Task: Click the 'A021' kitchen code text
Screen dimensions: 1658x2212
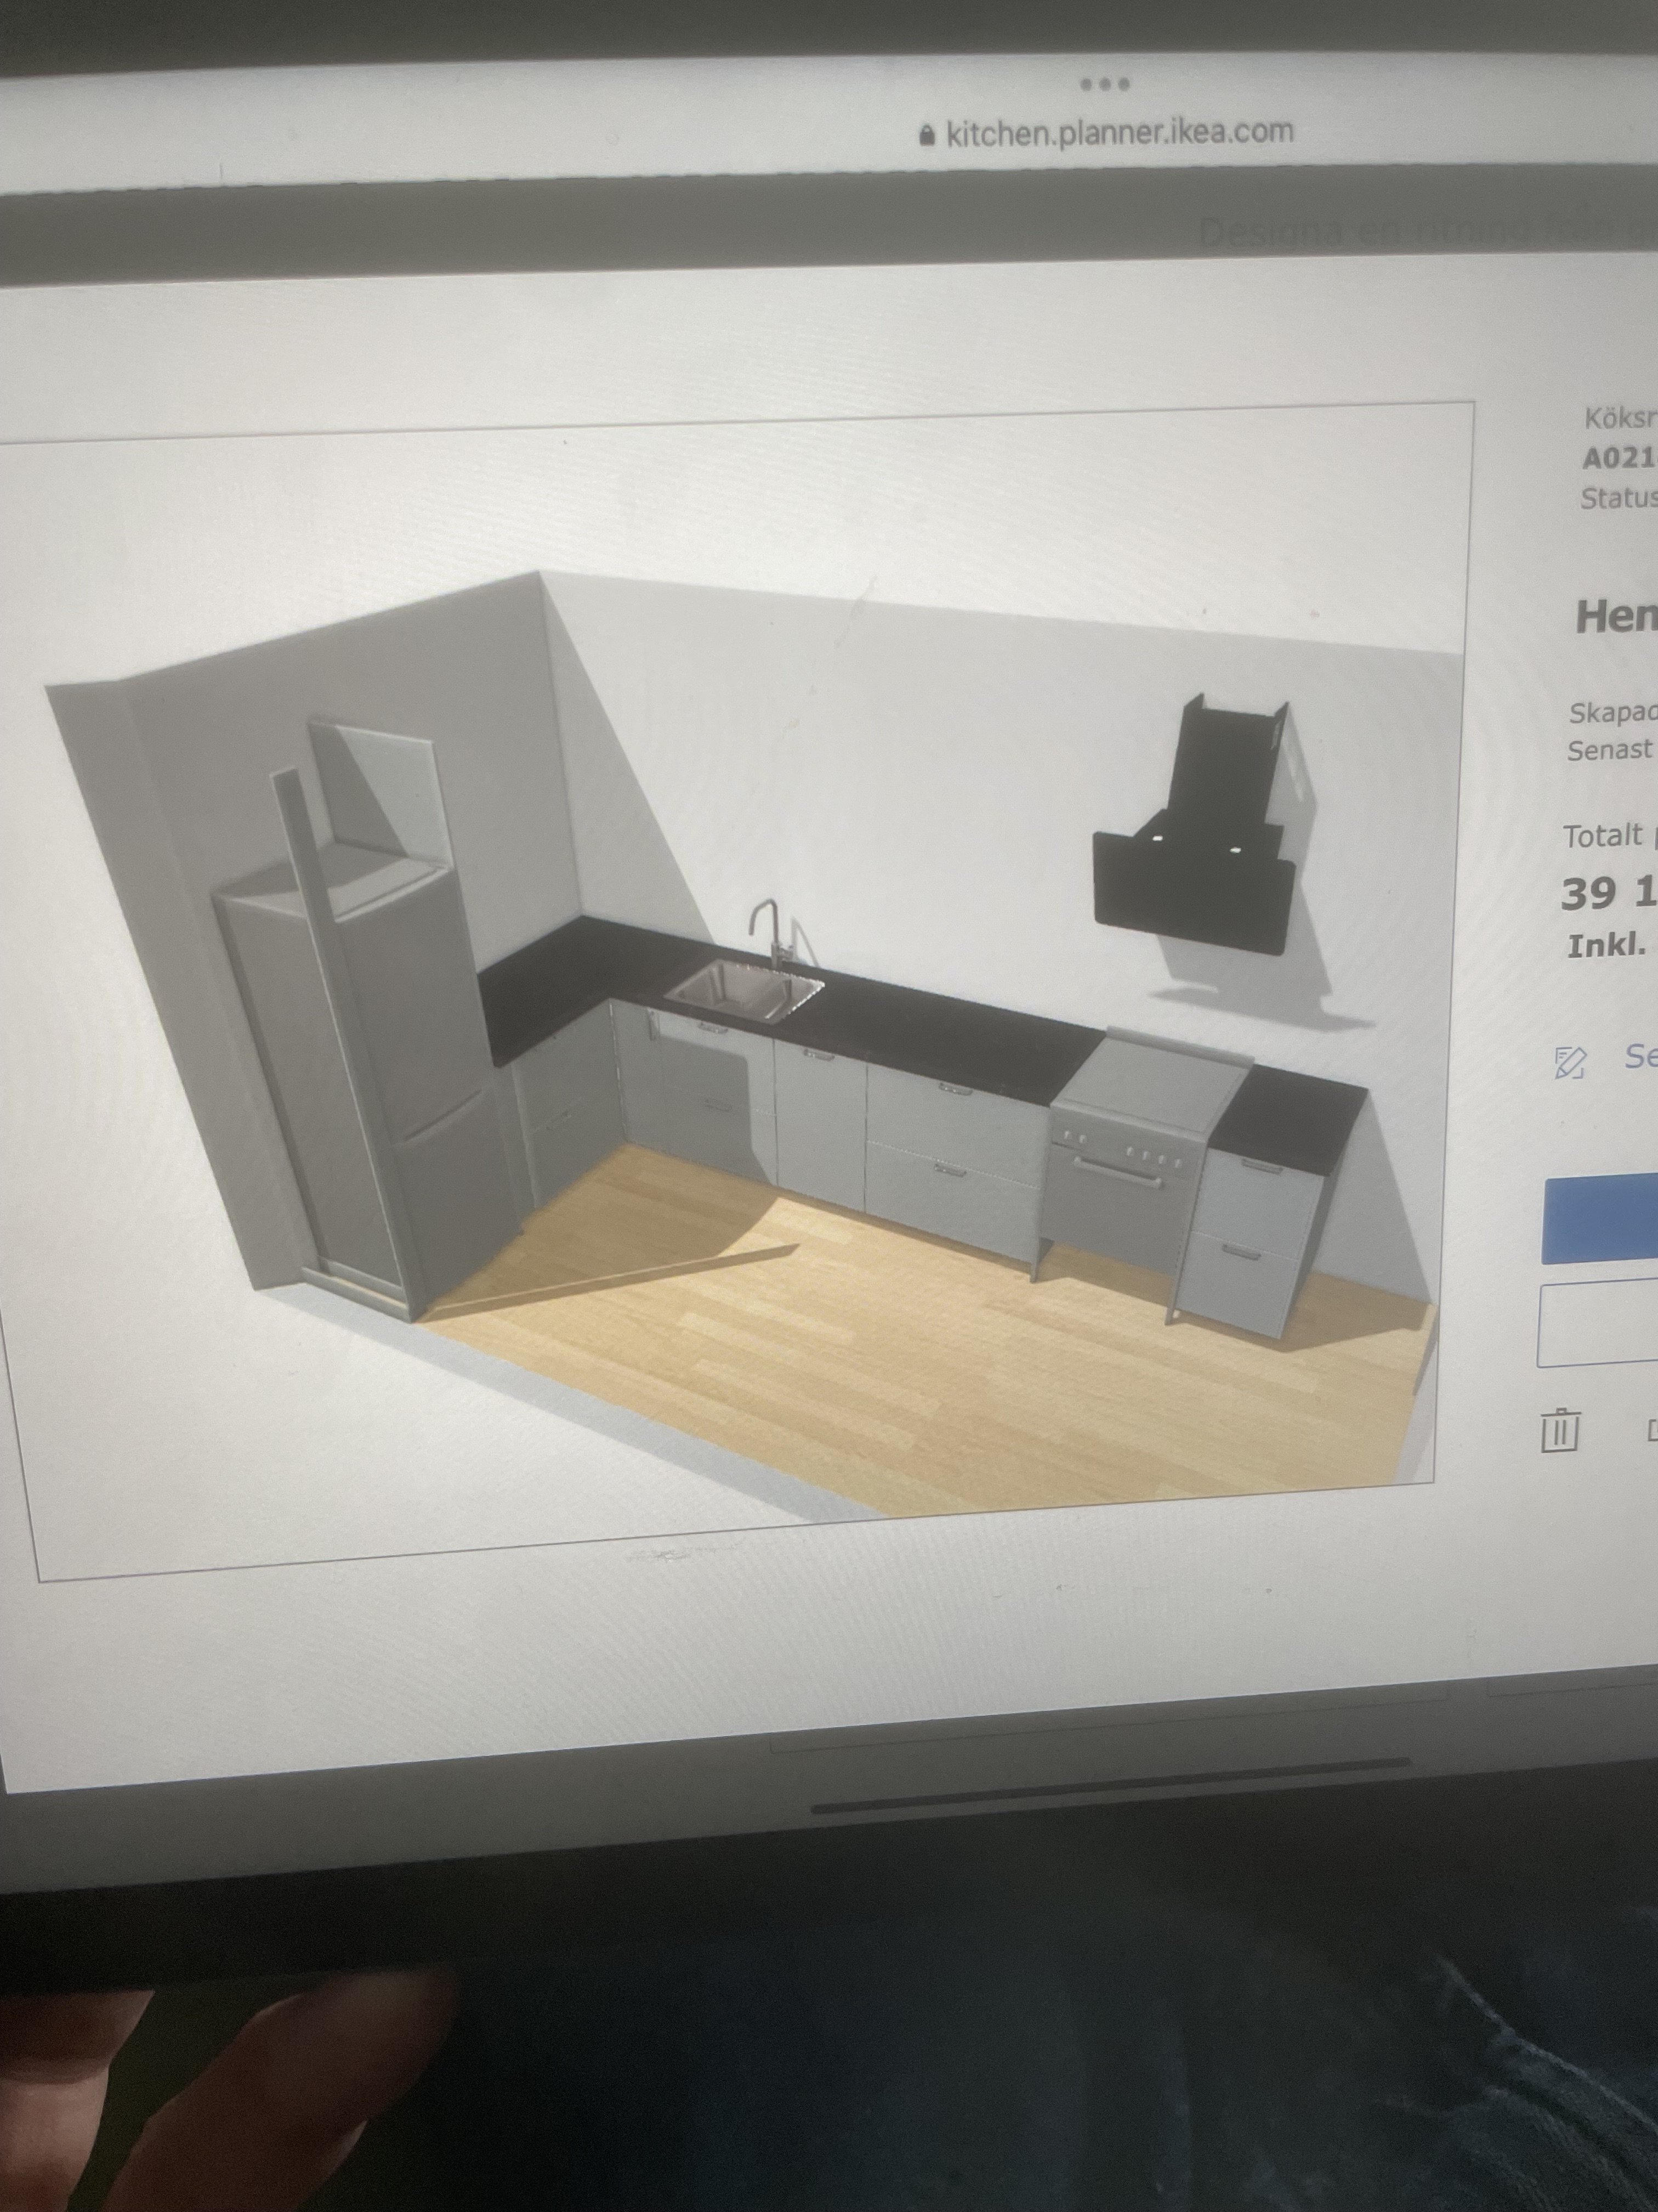Action: [x=1619, y=458]
